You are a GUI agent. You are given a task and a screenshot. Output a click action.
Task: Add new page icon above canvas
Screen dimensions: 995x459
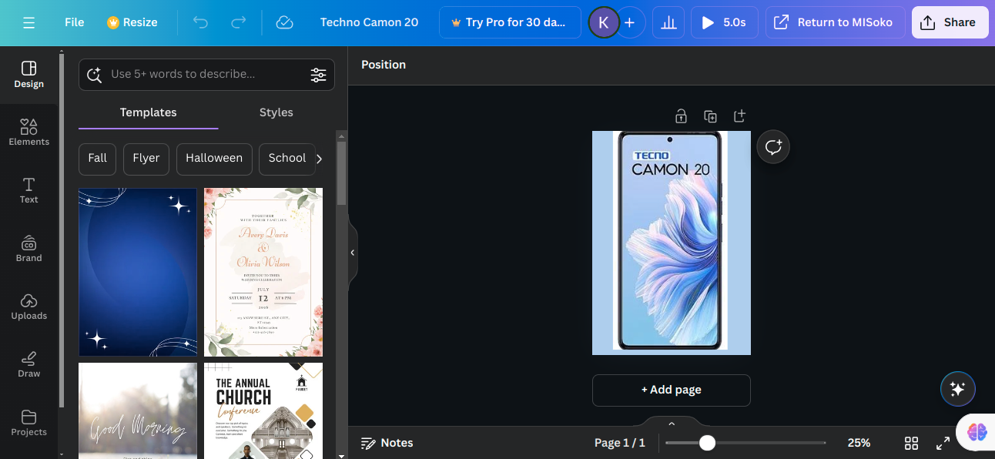click(739, 116)
